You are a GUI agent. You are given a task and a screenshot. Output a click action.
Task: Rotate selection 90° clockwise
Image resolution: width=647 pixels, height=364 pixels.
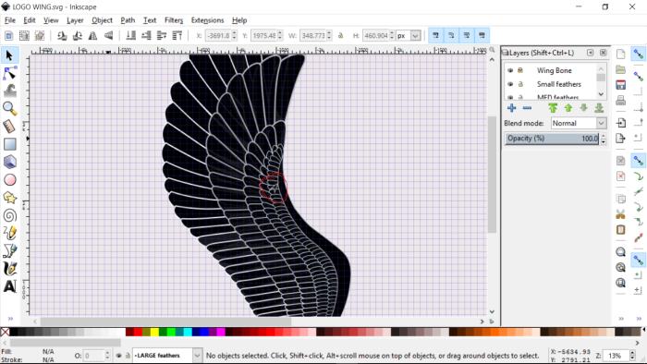77,36
